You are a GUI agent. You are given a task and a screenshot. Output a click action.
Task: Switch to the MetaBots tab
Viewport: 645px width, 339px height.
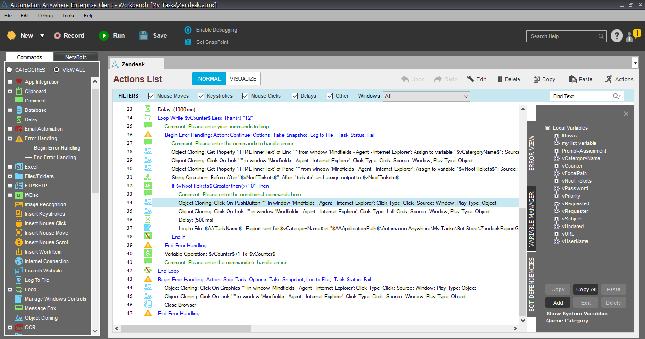point(76,57)
